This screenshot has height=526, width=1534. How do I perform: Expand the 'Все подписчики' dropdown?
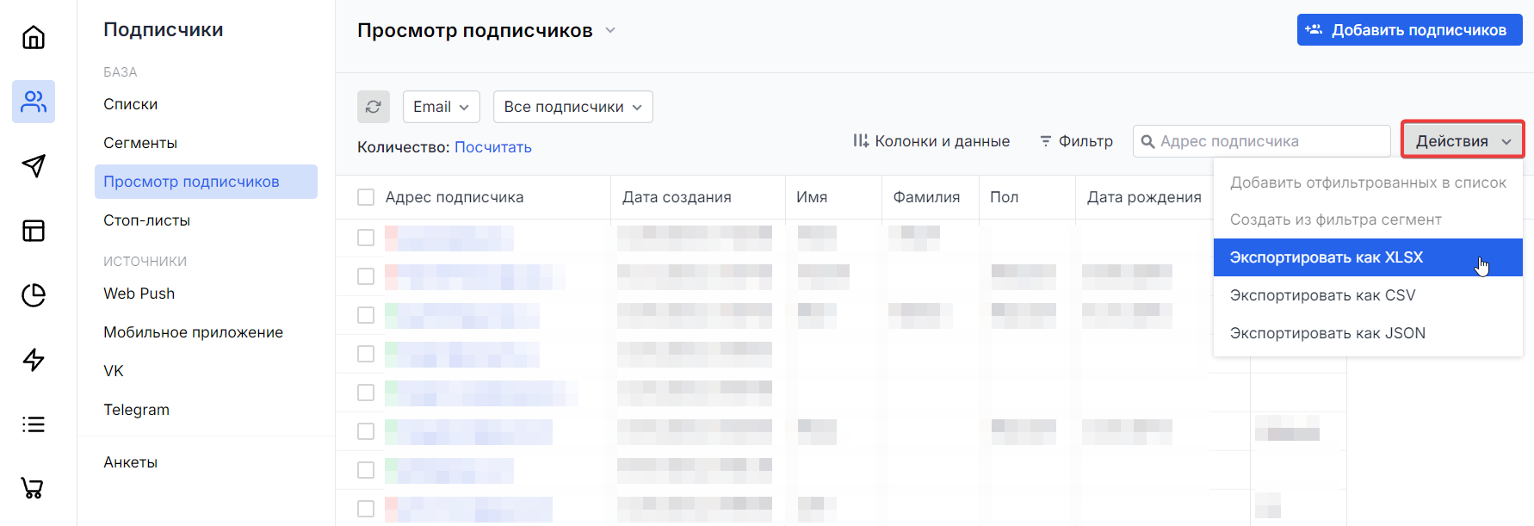[572, 107]
